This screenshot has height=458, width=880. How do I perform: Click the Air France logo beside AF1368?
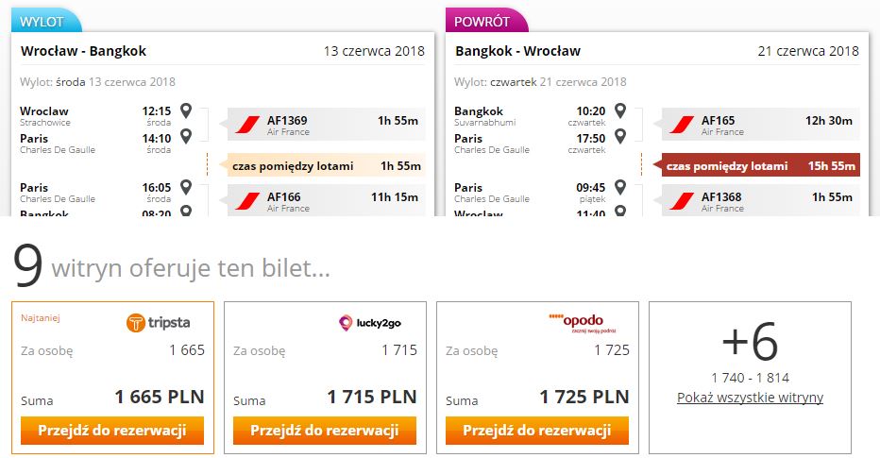pyautogui.click(x=682, y=201)
